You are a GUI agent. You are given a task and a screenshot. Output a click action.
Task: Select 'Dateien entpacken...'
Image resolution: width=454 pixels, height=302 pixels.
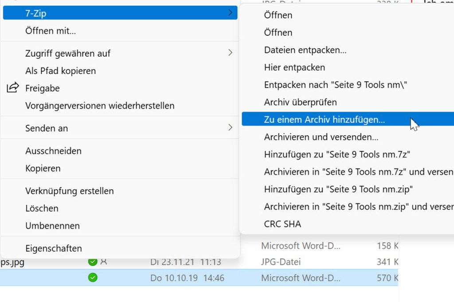[x=305, y=50]
